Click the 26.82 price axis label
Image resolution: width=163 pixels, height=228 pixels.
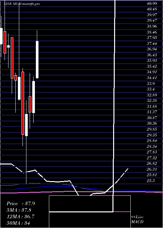coord(152,164)
